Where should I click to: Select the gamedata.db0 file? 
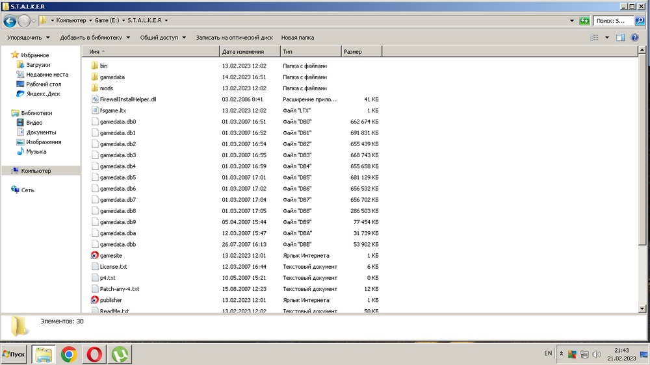(x=118, y=121)
